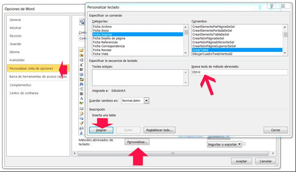Click the ribbon customization icon at top of panel
Screen dimensions: 296x172
point(82,21)
